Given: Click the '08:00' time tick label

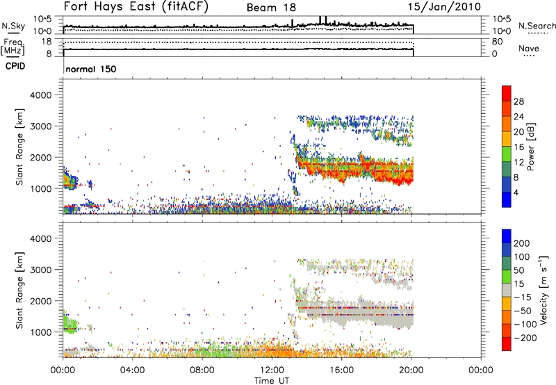Looking at the screenshot, I should click(202, 370).
